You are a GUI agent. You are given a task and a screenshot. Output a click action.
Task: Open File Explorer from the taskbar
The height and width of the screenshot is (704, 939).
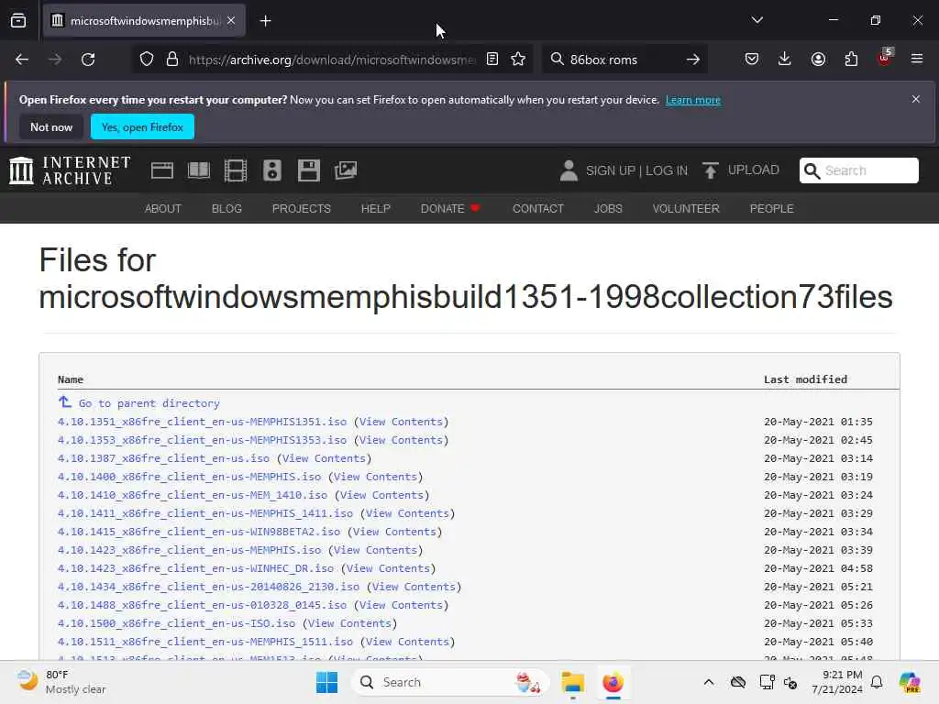[572, 682]
